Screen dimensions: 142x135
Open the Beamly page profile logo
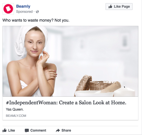coord(8,9)
